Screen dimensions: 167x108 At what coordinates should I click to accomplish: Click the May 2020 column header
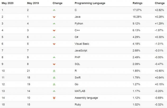coord(8,3)
